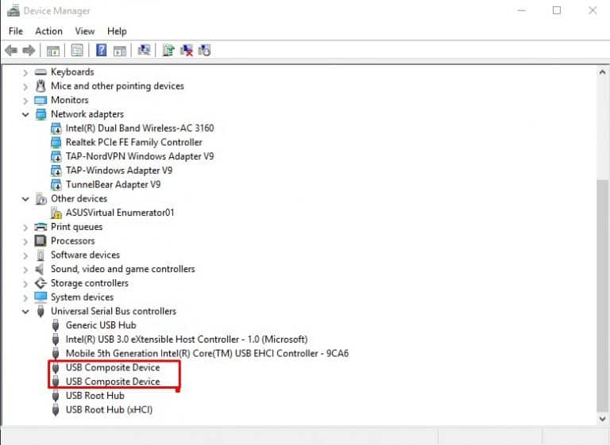Expand the Print queues node
610x445 pixels.
coord(25,227)
